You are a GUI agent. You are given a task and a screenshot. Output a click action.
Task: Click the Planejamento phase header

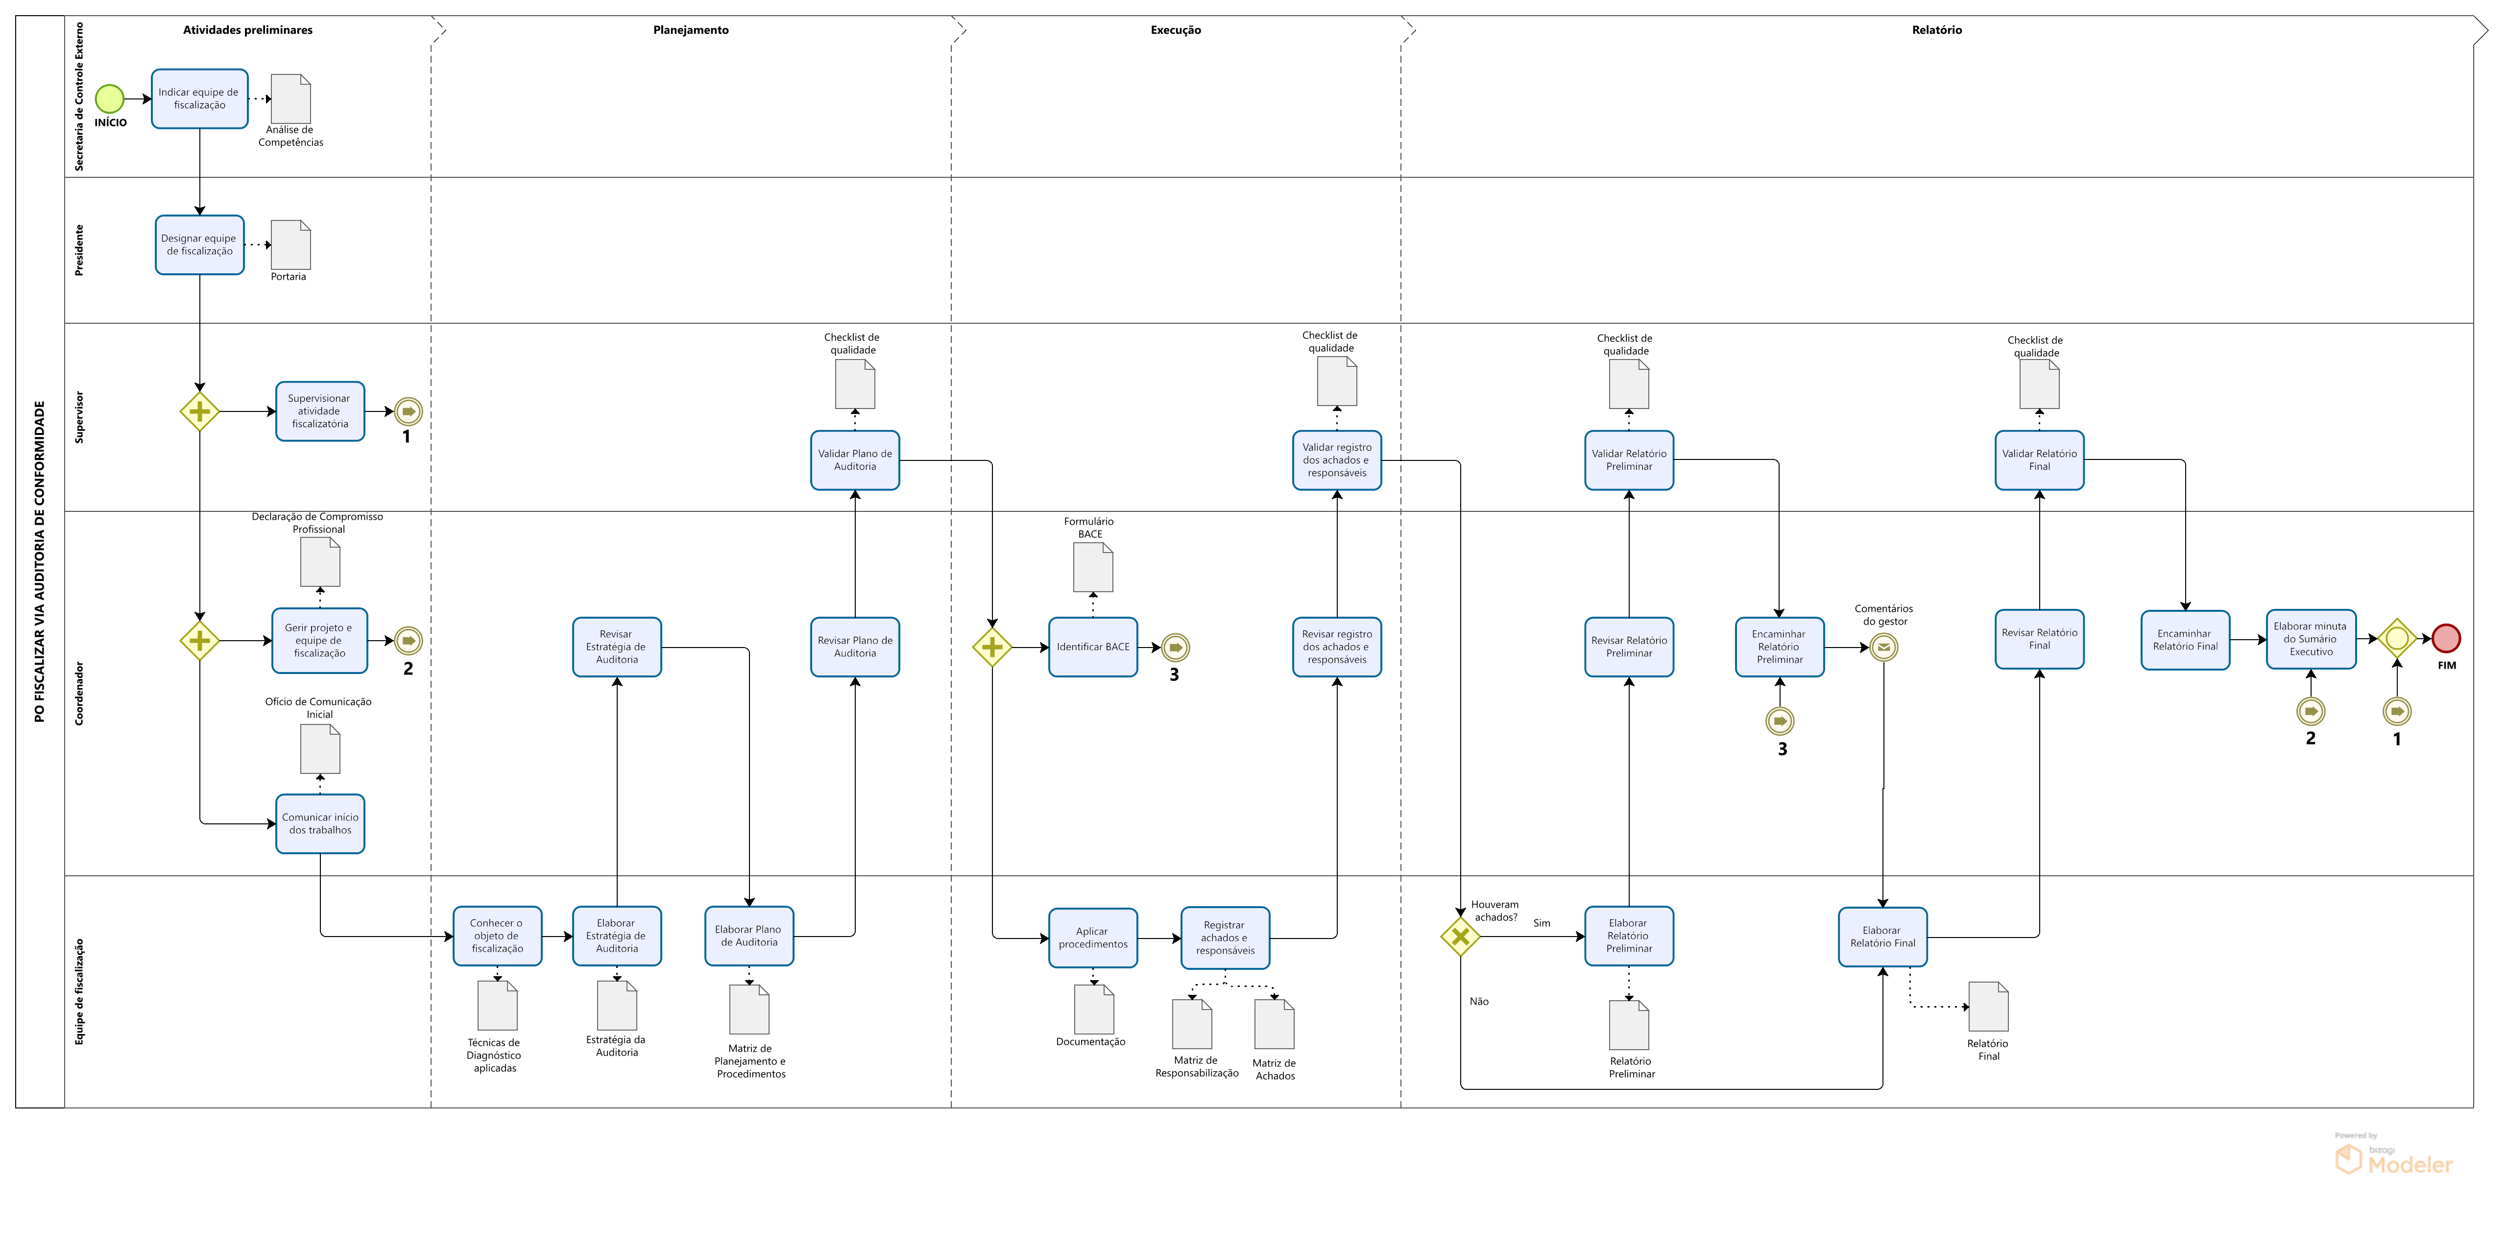(691, 30)
